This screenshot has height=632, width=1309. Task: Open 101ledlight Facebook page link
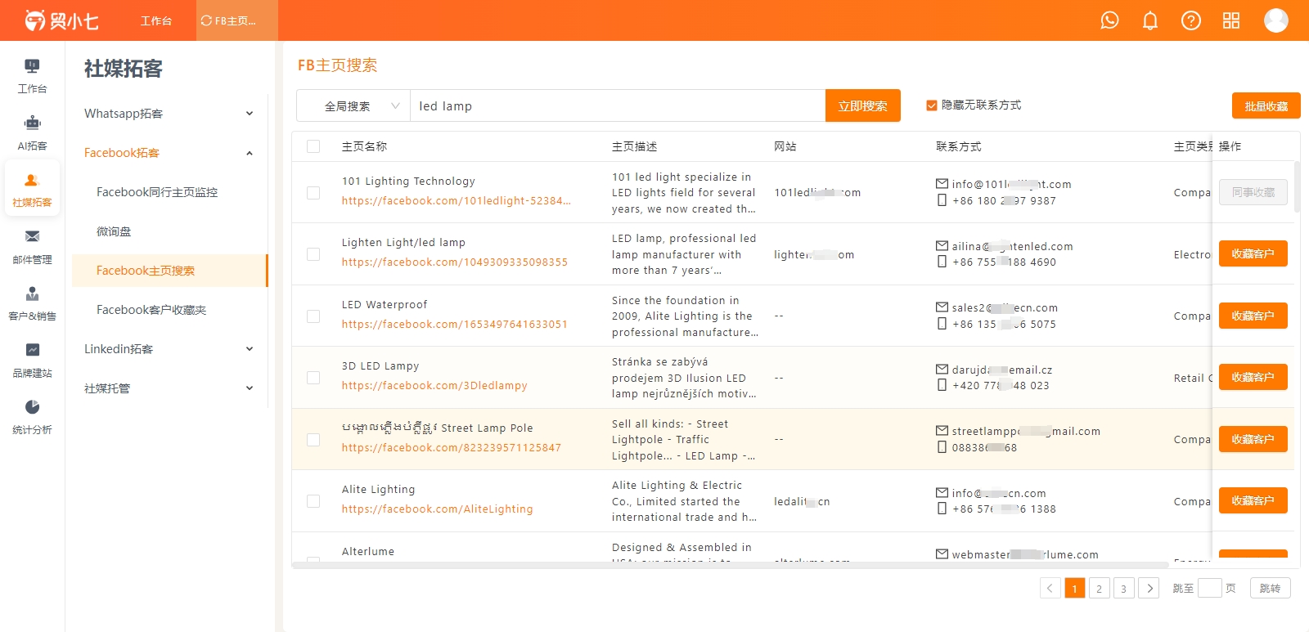pyautogui.click(x=457, y=200)
